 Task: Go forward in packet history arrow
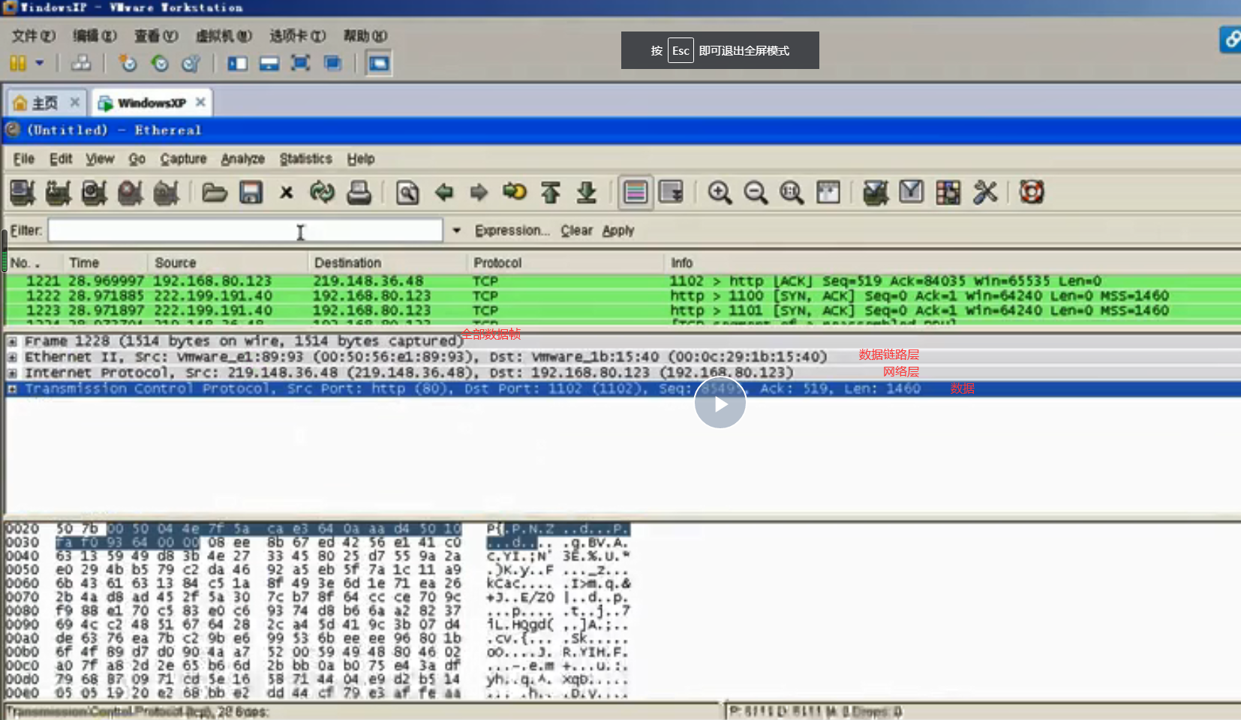pyautogui.click(x=479, y=193)
